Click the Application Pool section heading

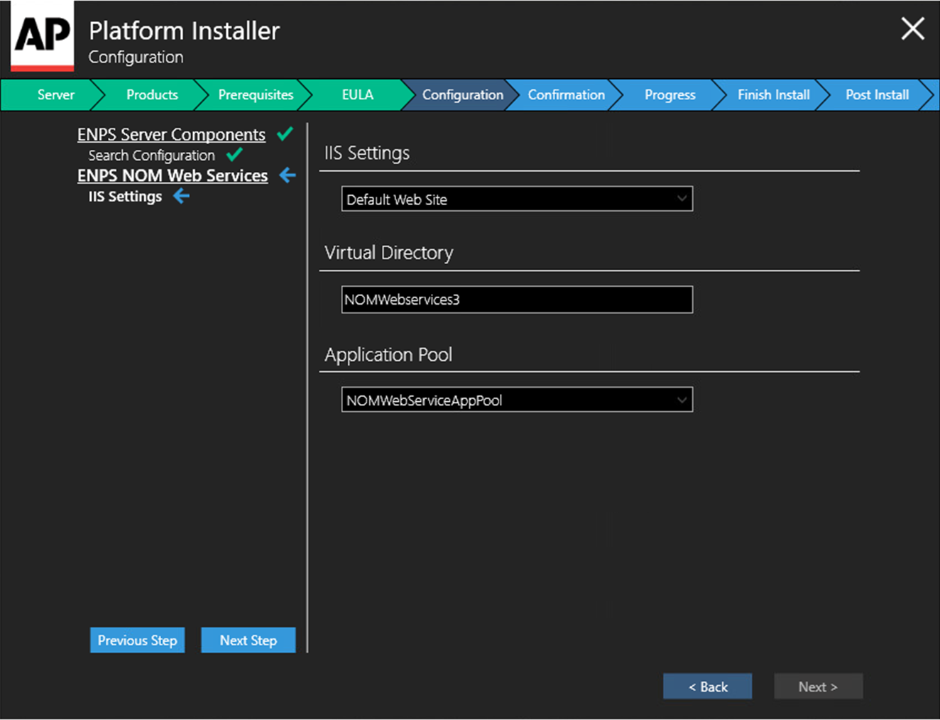(388, 354)
